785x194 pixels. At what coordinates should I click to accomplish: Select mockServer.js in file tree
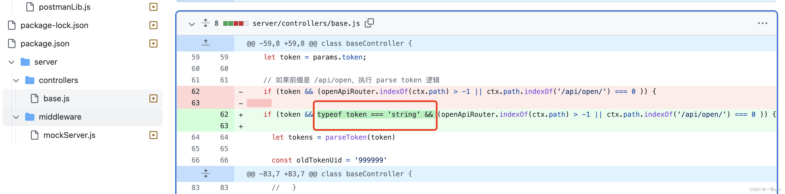[x=69, y=135]
